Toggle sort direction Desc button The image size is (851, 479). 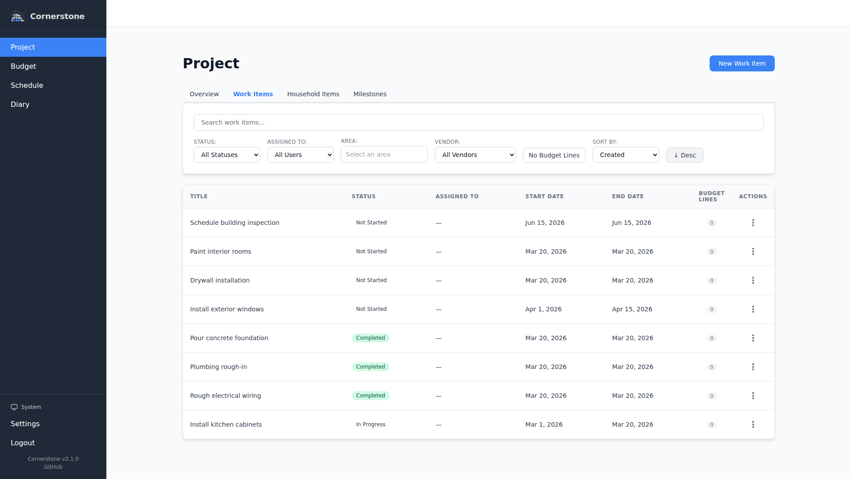[684, 155]
